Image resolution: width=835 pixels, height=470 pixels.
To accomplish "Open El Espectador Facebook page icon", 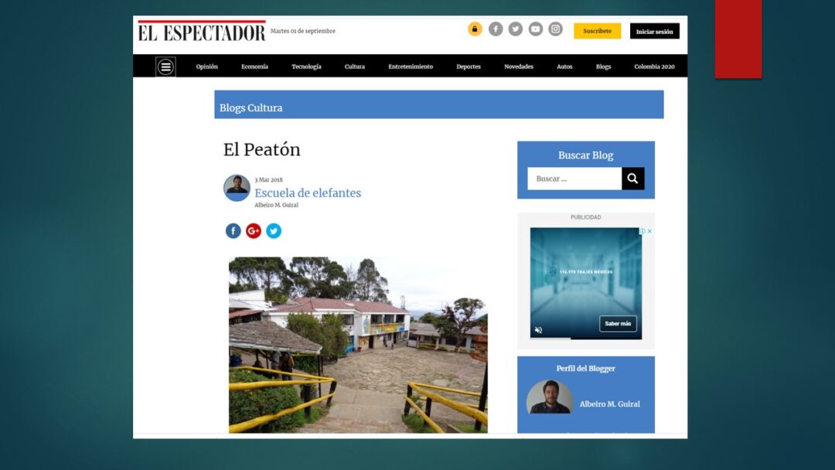I will tap(496, 29).
